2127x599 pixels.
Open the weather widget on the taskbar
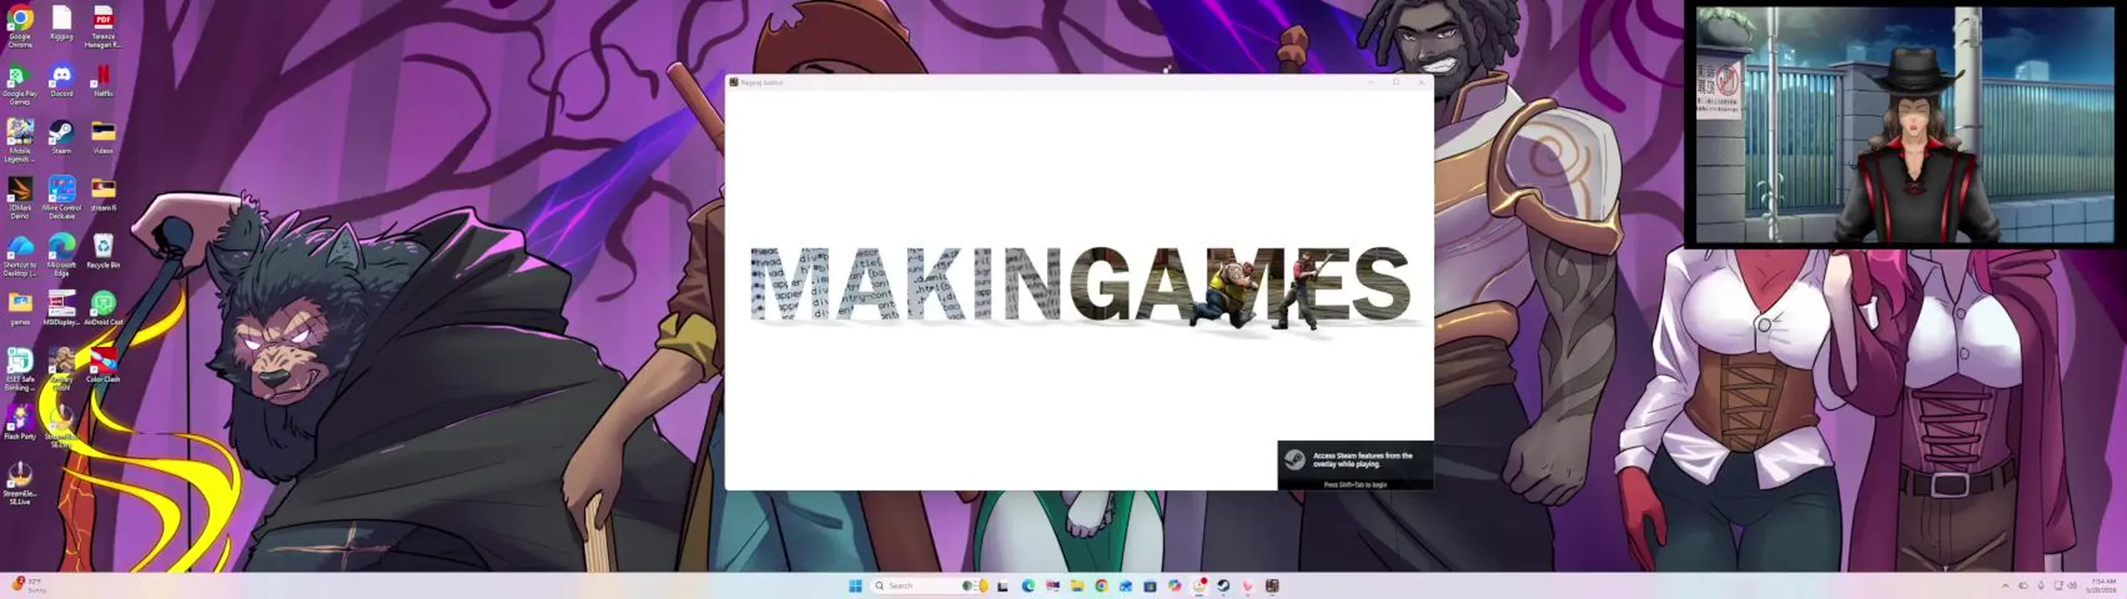tap(28, 586)
